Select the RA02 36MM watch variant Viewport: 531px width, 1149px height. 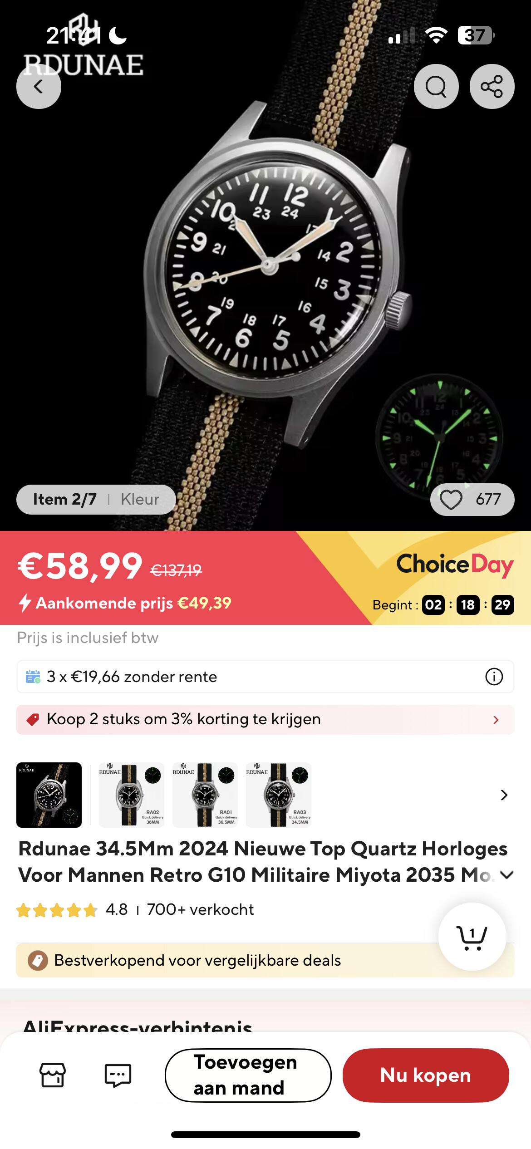point(132,795)
